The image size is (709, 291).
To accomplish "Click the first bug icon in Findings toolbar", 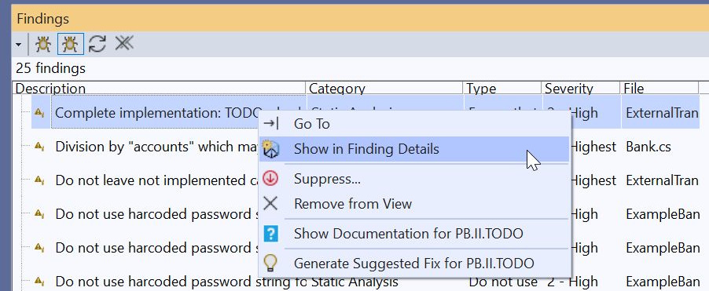I will [x=43, y=44].
